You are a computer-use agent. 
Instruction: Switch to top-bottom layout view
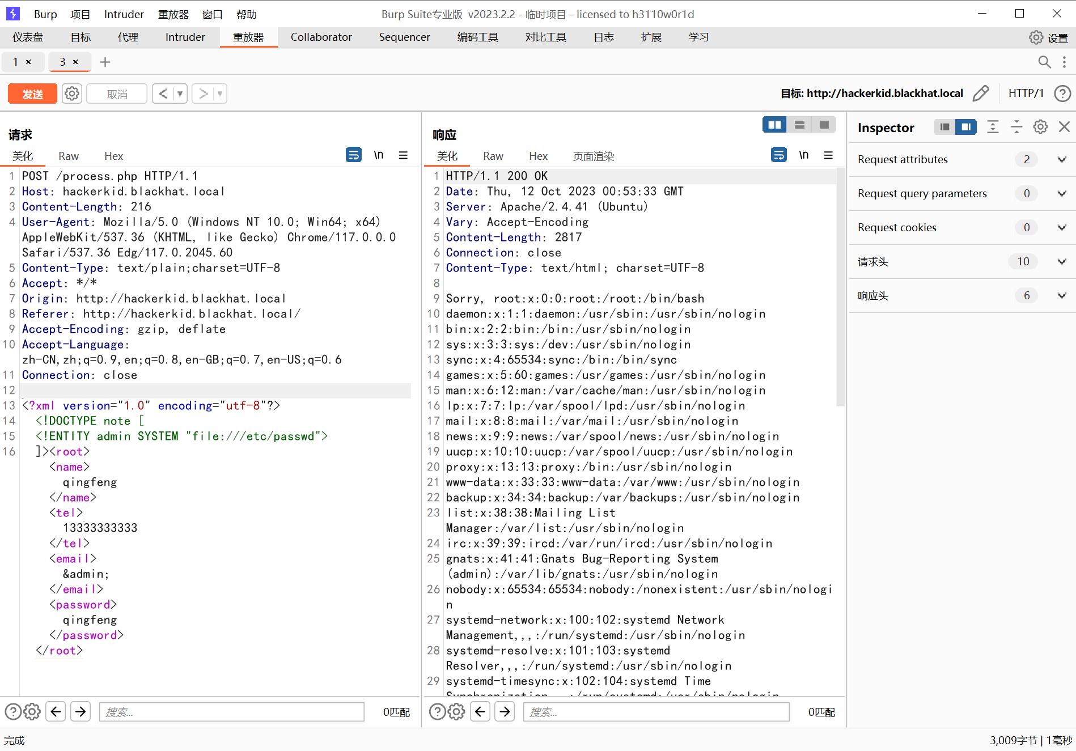click(x=799, y=125)
